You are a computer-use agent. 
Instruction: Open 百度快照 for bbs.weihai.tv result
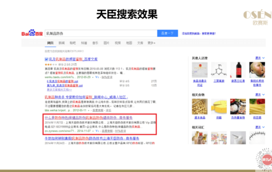[98, 110]
